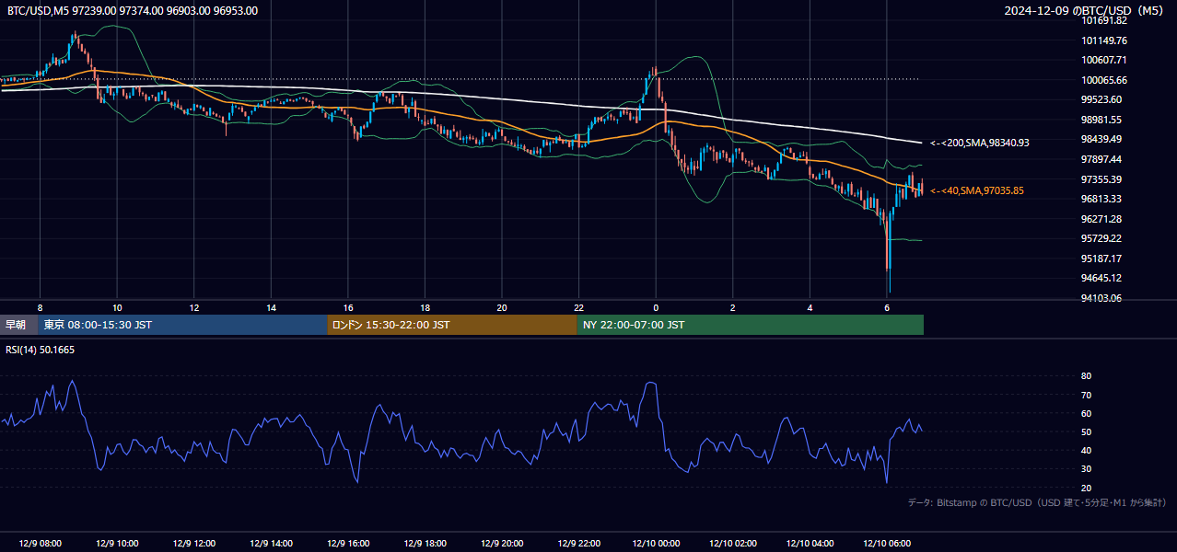Click price axis value 100607.71
Image resolution: width=1177 pixels, height=552 pixels.
tap(1104, 60)
